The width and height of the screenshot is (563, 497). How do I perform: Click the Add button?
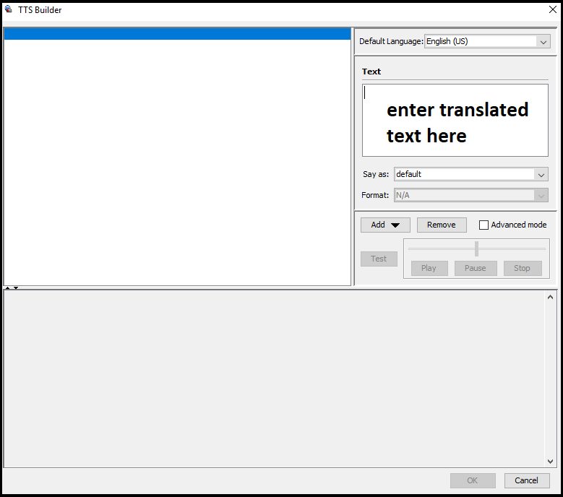(385, 225)
